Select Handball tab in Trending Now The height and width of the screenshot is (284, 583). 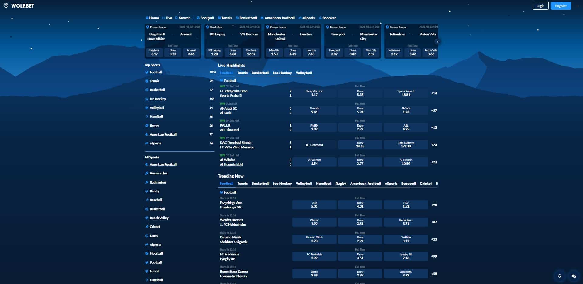(324, 184)
